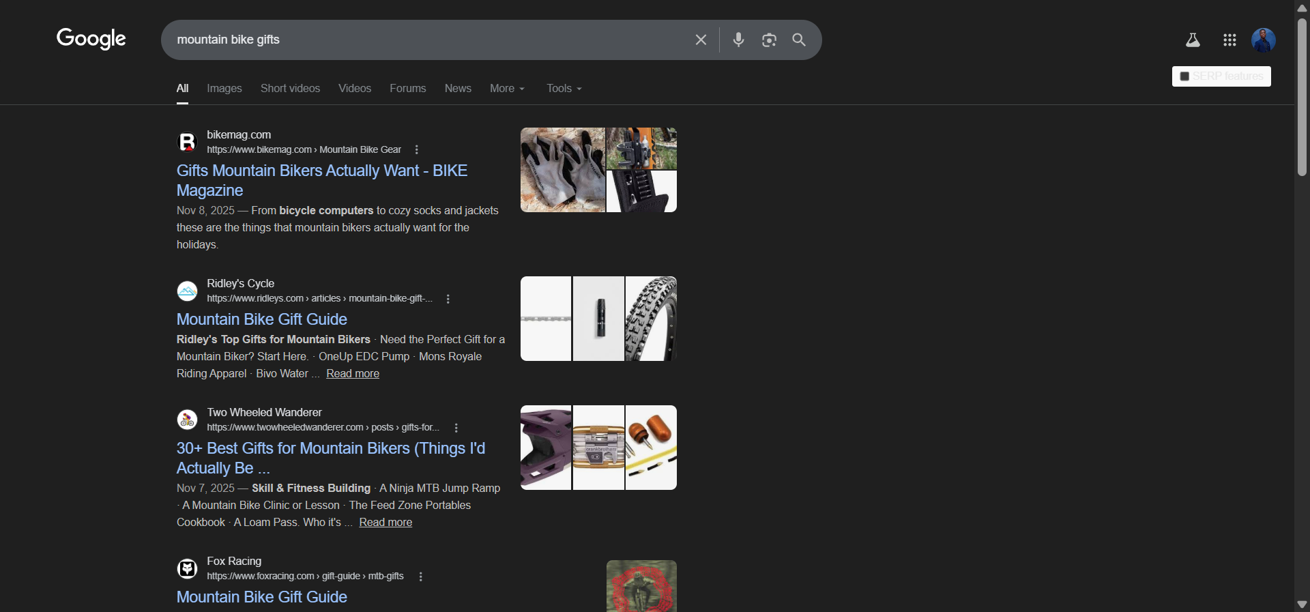Open Two Wheeled Wanderer multi-tool thumbnail
The height and width of the screenshot is (612, 1310).
(598, 448)
